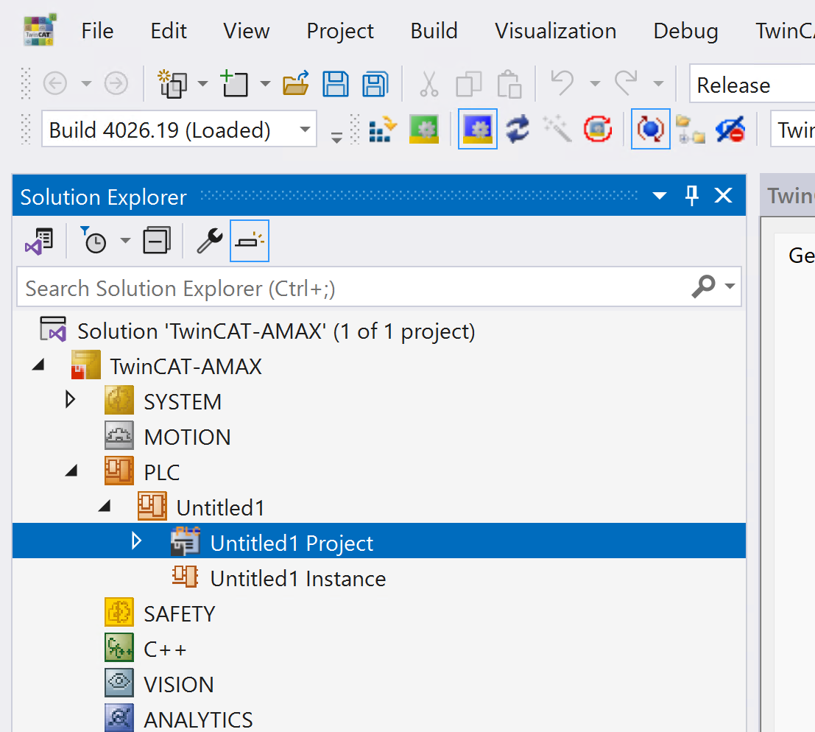
Task: Click the Search Solution Explorer field
Action: [353, 288]
